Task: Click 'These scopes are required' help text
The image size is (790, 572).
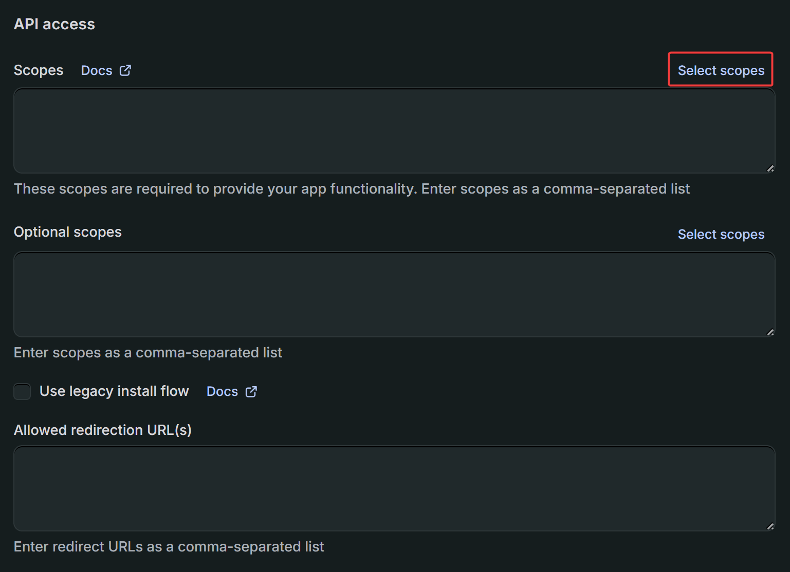Action: coord(352,189)
